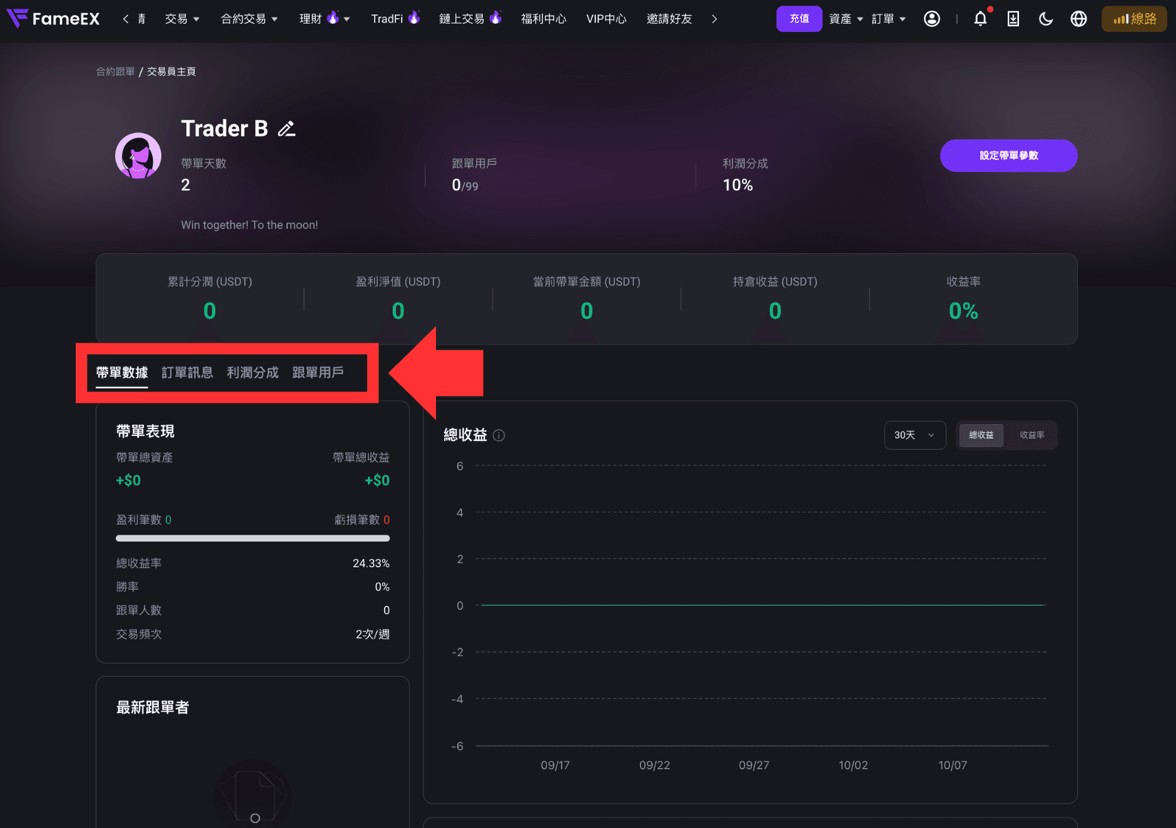This screenshot has width=1176, height=828.
Task: Expand 交易 dropdown menu
Action: (182, 19)
